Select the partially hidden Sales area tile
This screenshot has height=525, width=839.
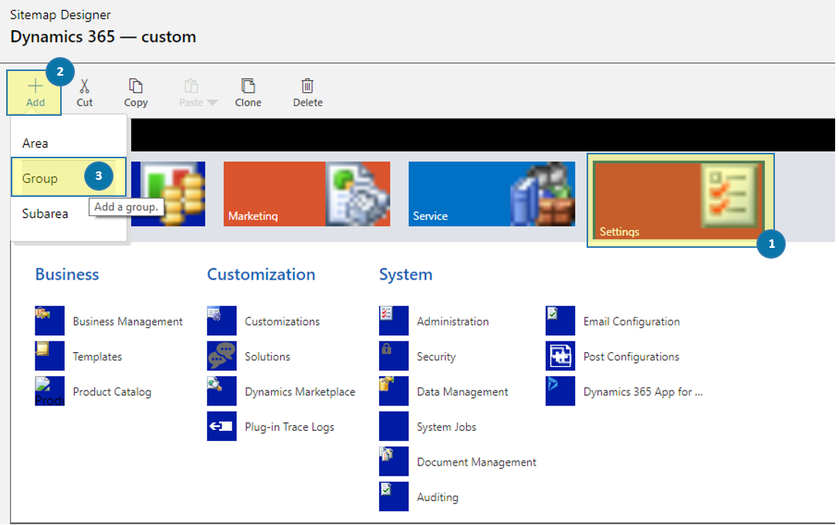(168, 194)
